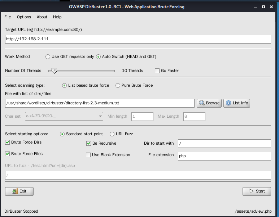Viewport: 279px width, 217px height.
Task: Select Use GET requests only
Action: point(48,56)
